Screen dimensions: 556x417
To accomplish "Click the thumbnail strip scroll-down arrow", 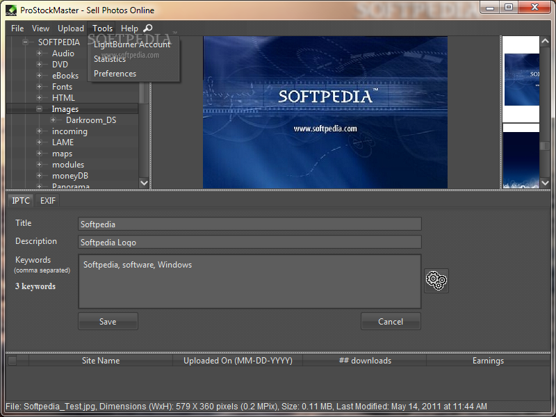I will tap(545, 183).
